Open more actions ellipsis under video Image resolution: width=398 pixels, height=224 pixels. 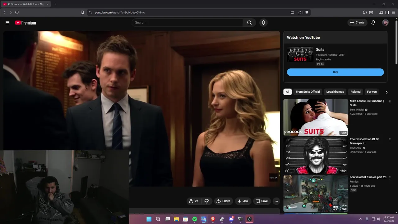coord(276,201)
